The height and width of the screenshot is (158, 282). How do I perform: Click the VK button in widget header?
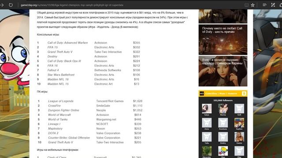[x=244, y=93]
